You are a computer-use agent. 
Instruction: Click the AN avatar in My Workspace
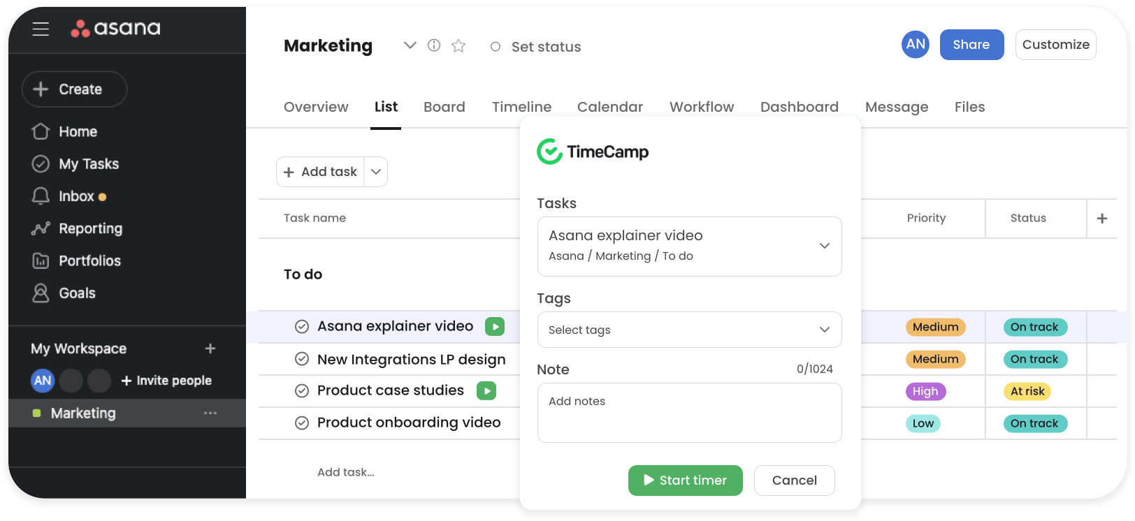[x=43, y=381]
